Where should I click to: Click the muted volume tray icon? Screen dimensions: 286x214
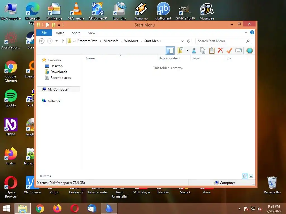[x=260, y=209]
